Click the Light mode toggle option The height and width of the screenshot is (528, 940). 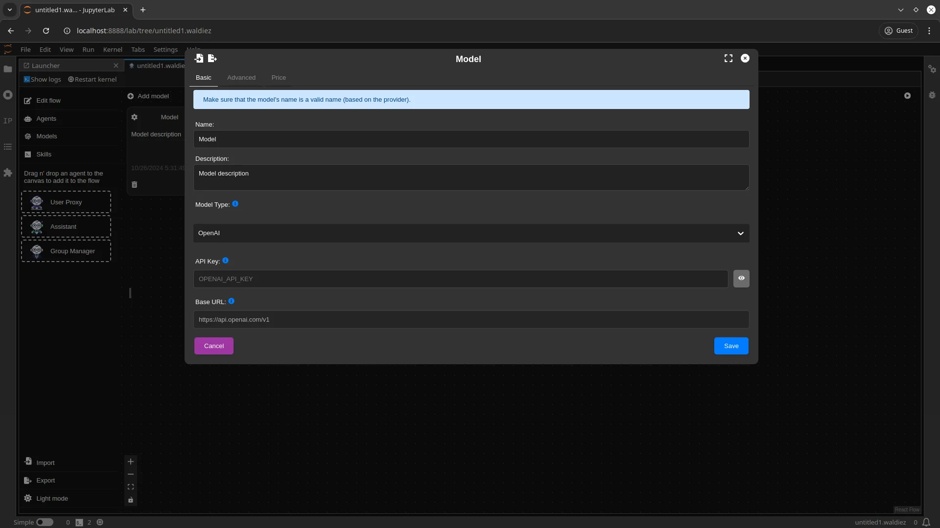[52, 498]
